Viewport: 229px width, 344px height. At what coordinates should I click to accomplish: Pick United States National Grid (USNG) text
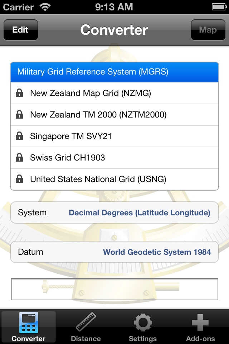click(98, 179)
